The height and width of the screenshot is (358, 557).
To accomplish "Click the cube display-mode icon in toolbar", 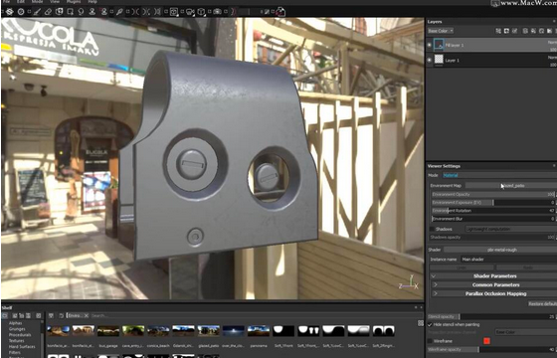I will click(201, 12).
